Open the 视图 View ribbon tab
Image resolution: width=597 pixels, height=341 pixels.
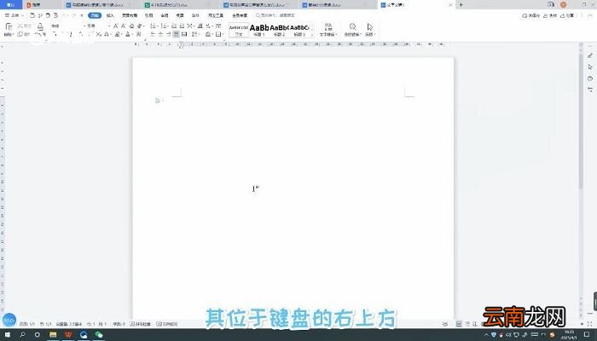pos(180,15)
